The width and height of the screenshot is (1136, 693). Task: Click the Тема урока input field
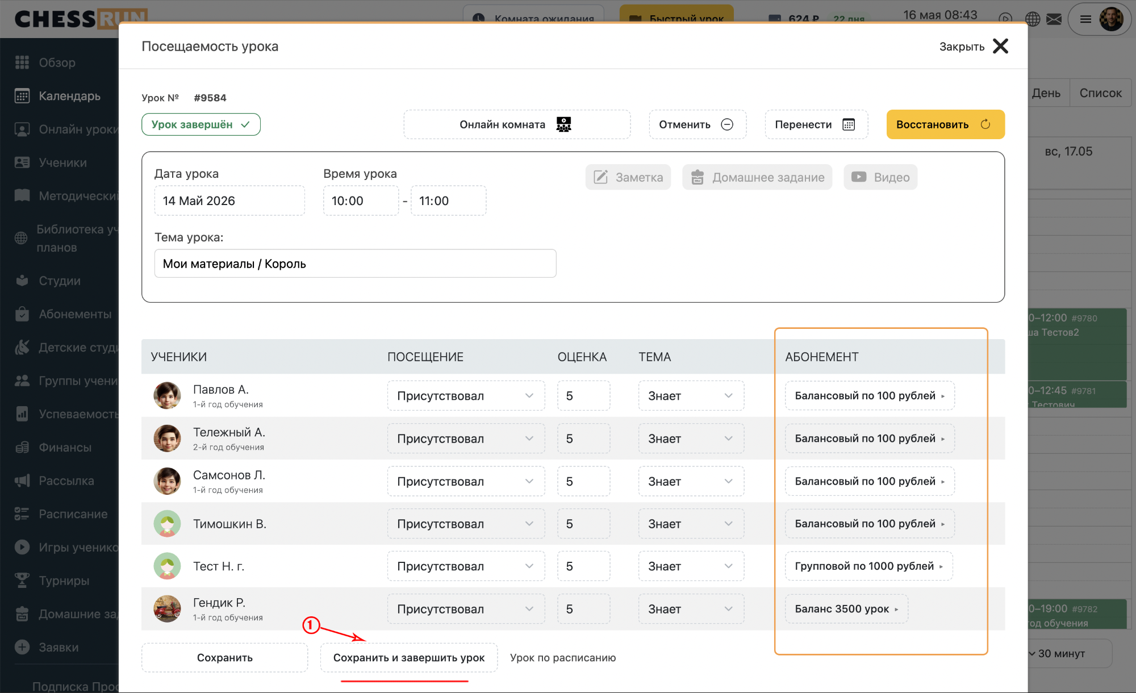pyautogui.click(x=355, y=264)
